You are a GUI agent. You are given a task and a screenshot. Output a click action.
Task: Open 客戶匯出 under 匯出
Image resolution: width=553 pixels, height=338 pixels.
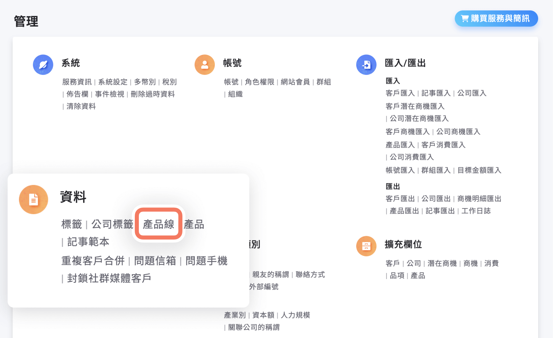coord(400,199)
